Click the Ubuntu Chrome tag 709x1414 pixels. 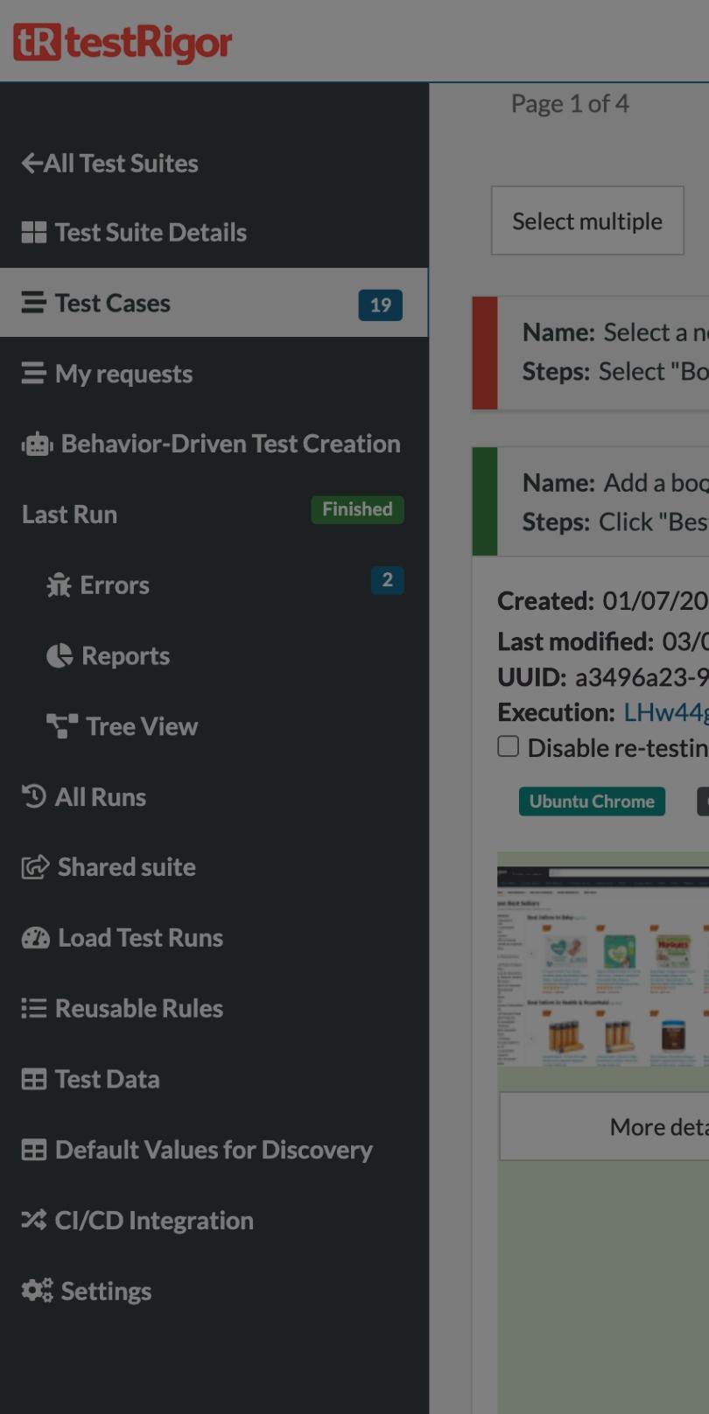point(592,801)
